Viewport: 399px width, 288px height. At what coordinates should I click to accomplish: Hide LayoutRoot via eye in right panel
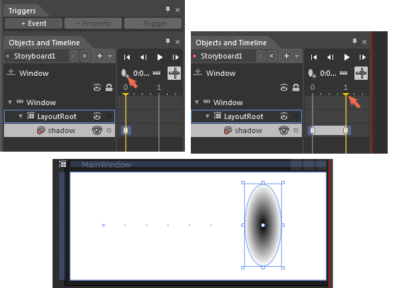tap(284, 117)
